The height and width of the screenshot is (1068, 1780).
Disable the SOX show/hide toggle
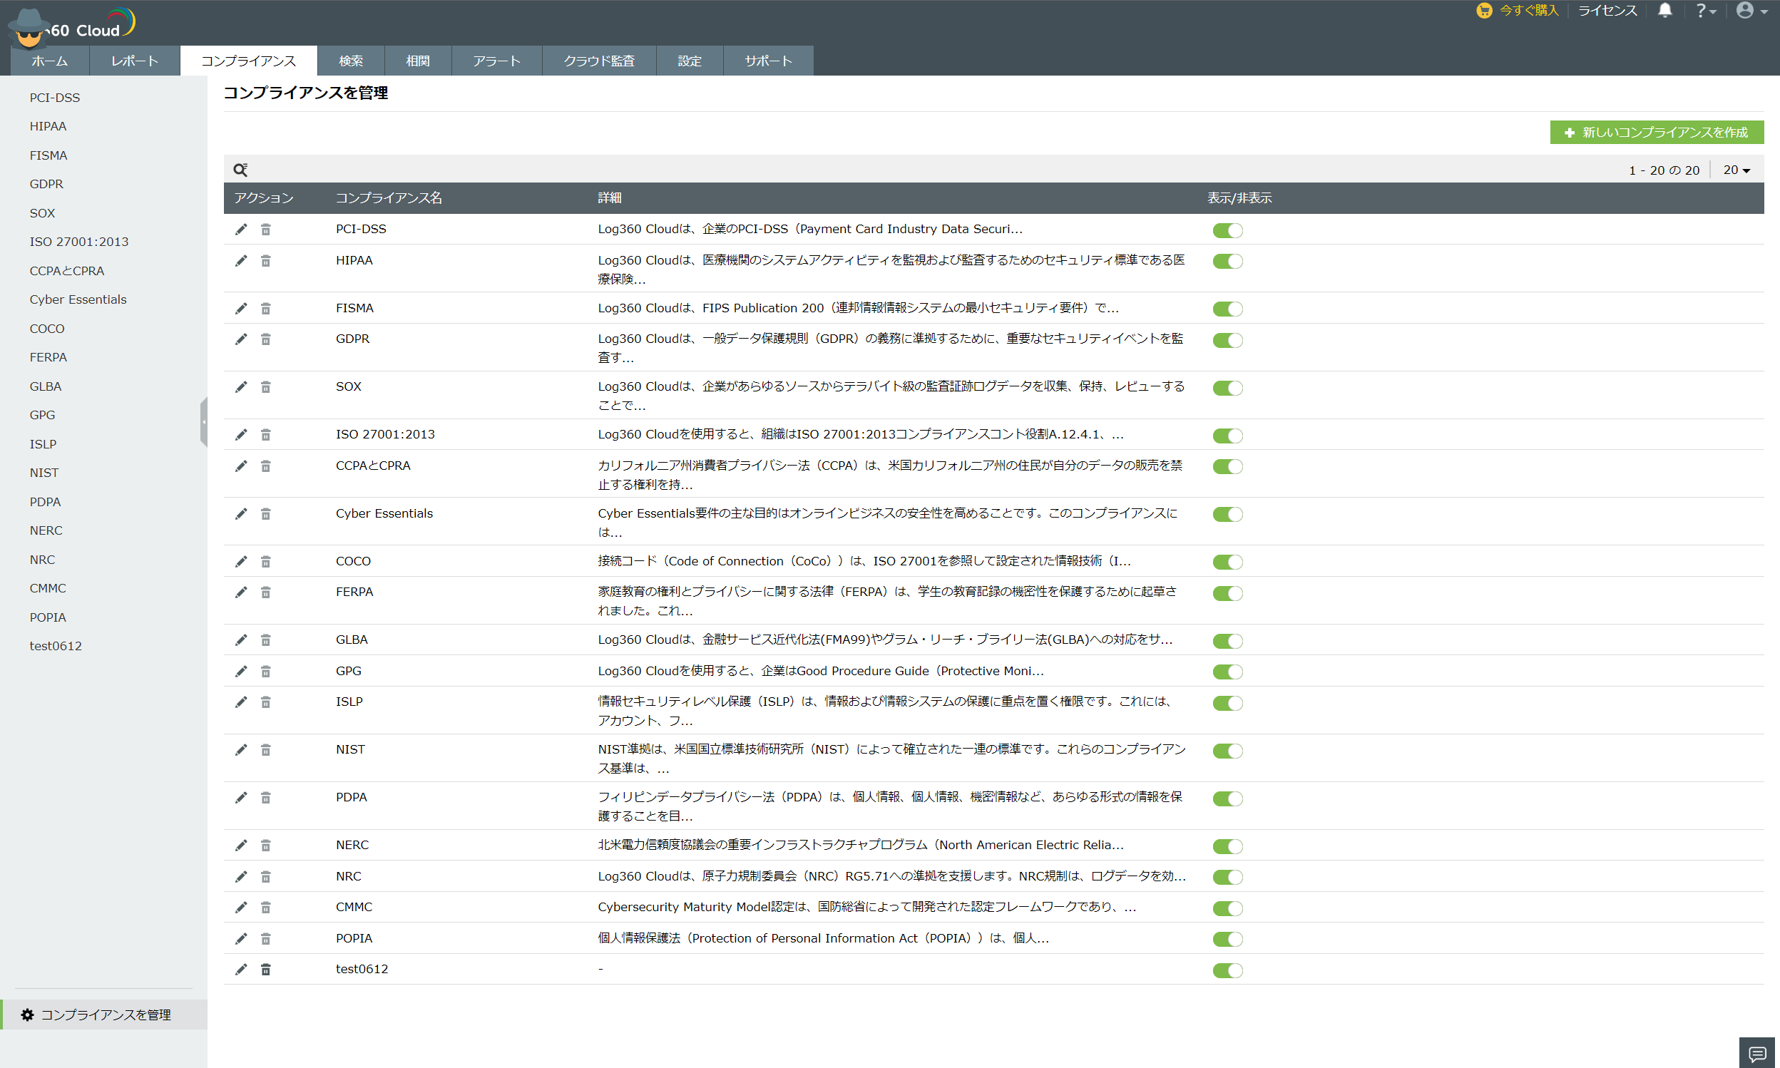pyautogui.click(x=1227, y=388)
